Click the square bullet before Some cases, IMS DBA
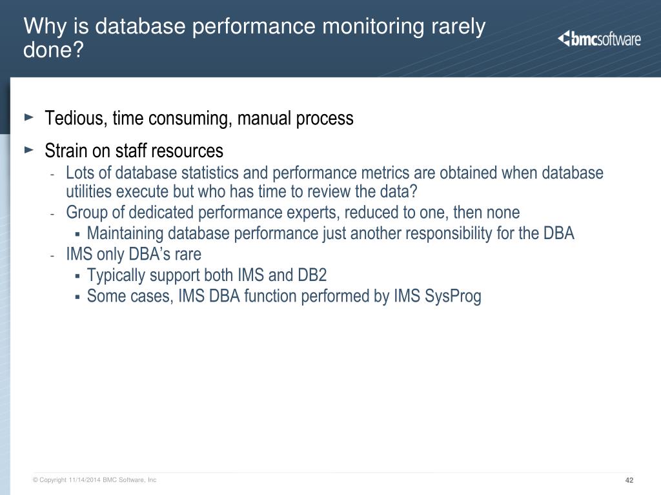The image size is (661, 495). coord(77,296)
